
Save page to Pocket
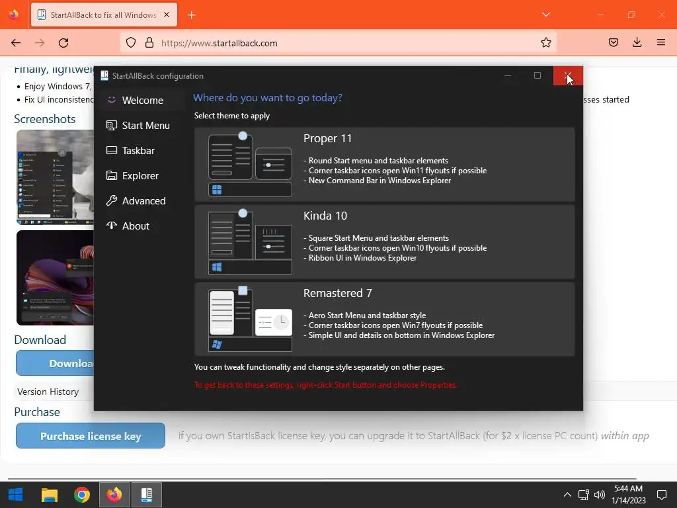pos(614,42)
